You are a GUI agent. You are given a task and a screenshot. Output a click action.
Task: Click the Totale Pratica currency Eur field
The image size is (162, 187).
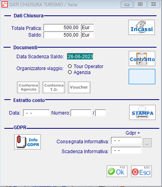(x=87, y=28)
